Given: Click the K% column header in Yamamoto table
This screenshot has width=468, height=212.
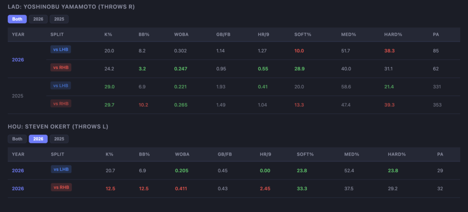Looking at the screenshot, I should [x=108, y=34].
